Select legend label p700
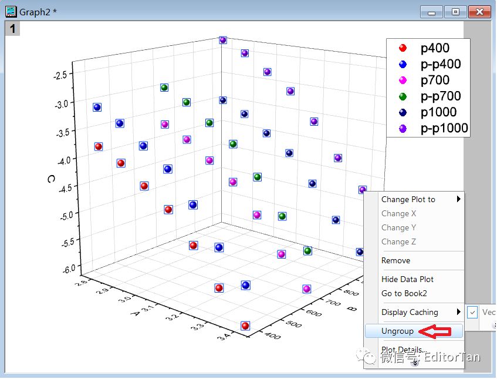The height and width of the screenshot is (379, 497). tap(435, 81)
